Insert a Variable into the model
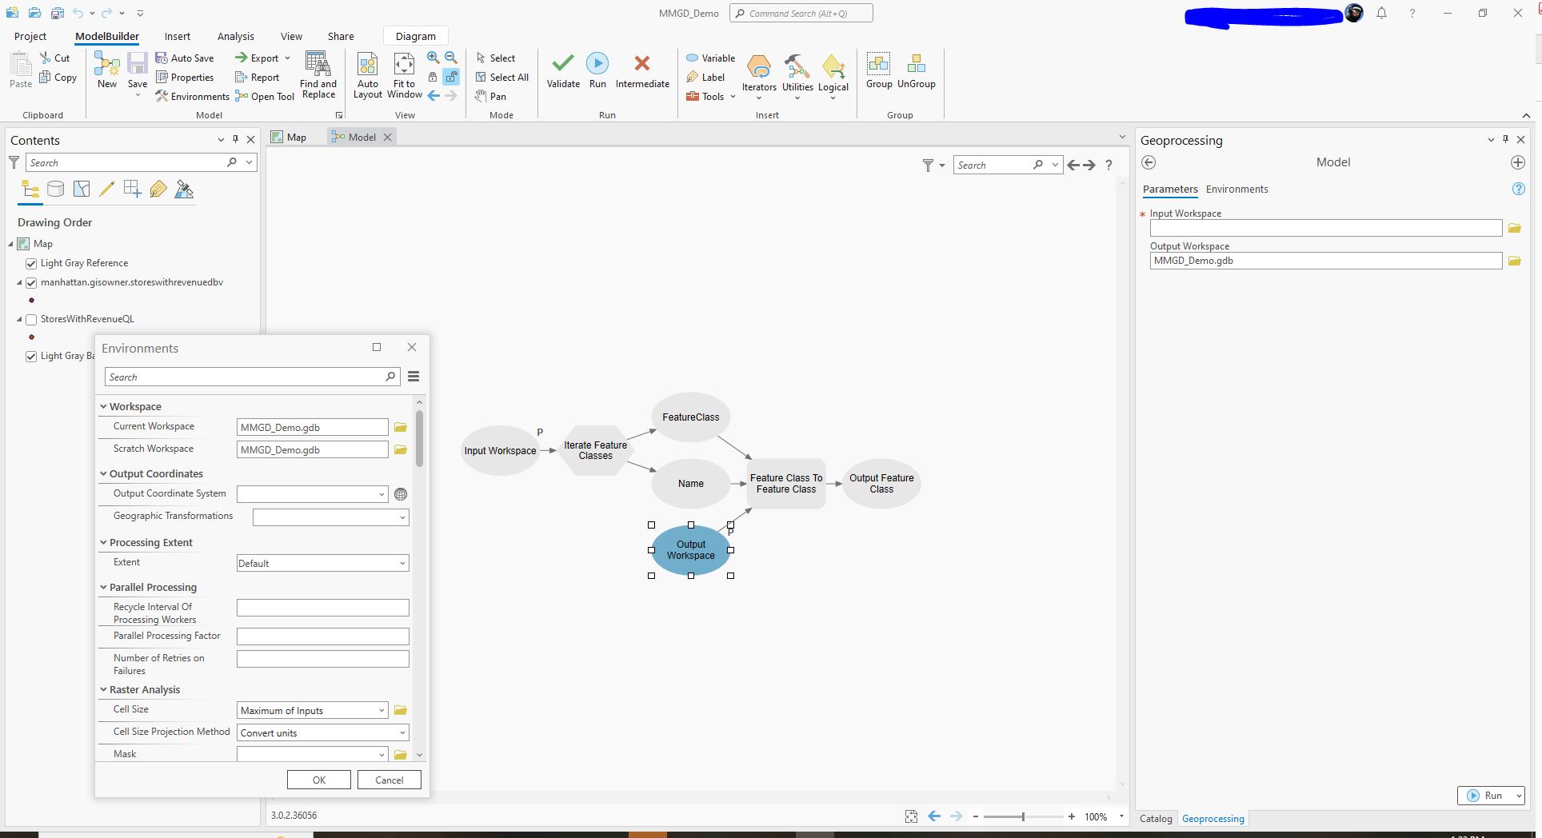1542x838 pixels. pyautogui.click(x=711, y=58)
